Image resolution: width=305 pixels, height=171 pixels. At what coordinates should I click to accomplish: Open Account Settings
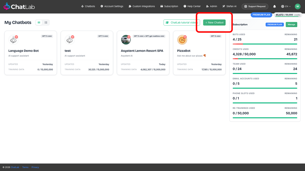pos(112,6)
